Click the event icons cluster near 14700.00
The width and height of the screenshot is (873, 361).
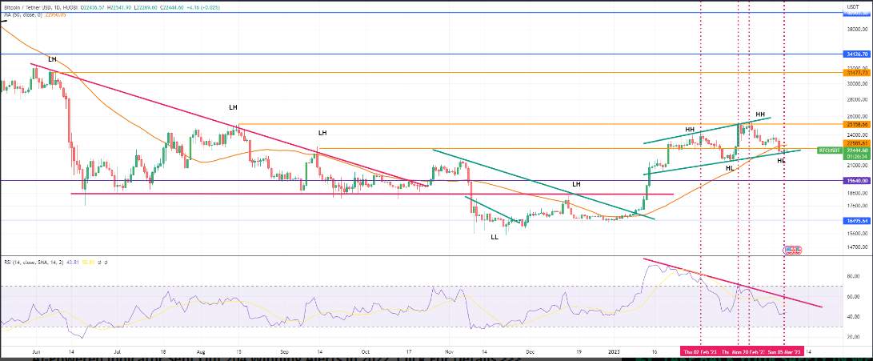point(791,250)
